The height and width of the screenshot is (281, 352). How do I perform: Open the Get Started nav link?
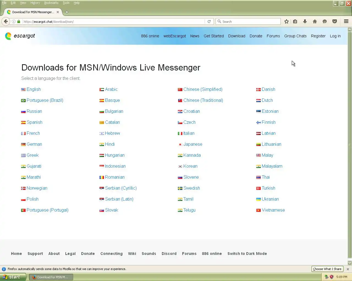tap(214, 36)
